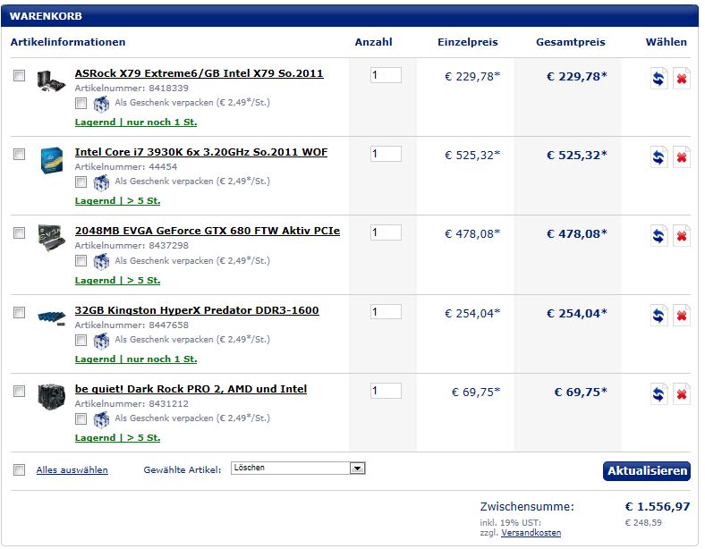The height and width of the screenshot is (549, 705).
Task: Click gift box icon under be quiet! cooler
Action: pos(101,419)
